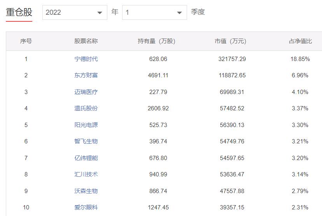322x216 pixels.
Task: Select the 3.37% net value ratio
Action: pos(300,108)
